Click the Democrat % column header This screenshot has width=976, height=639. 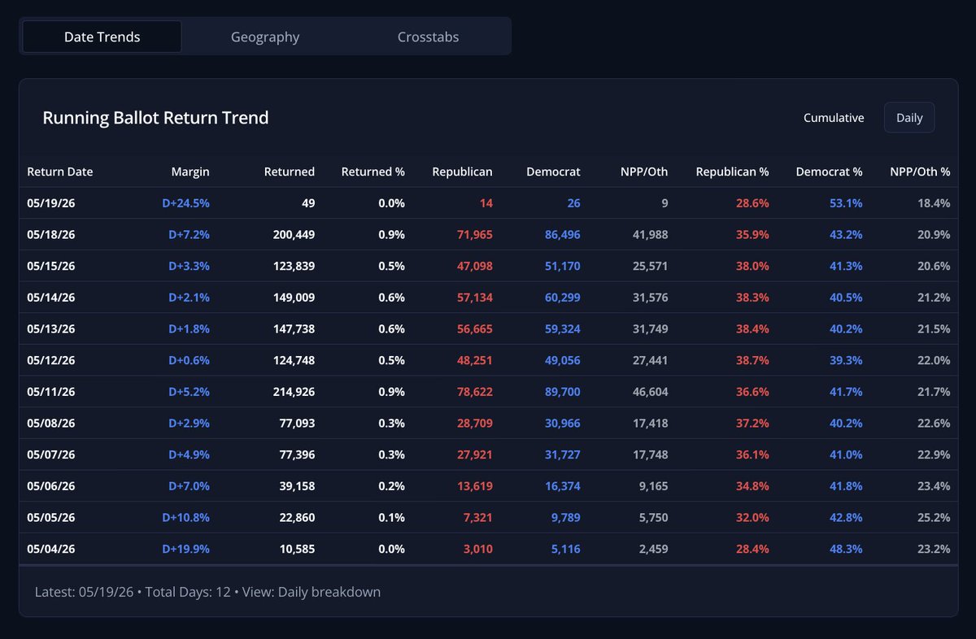click(830, 172)
